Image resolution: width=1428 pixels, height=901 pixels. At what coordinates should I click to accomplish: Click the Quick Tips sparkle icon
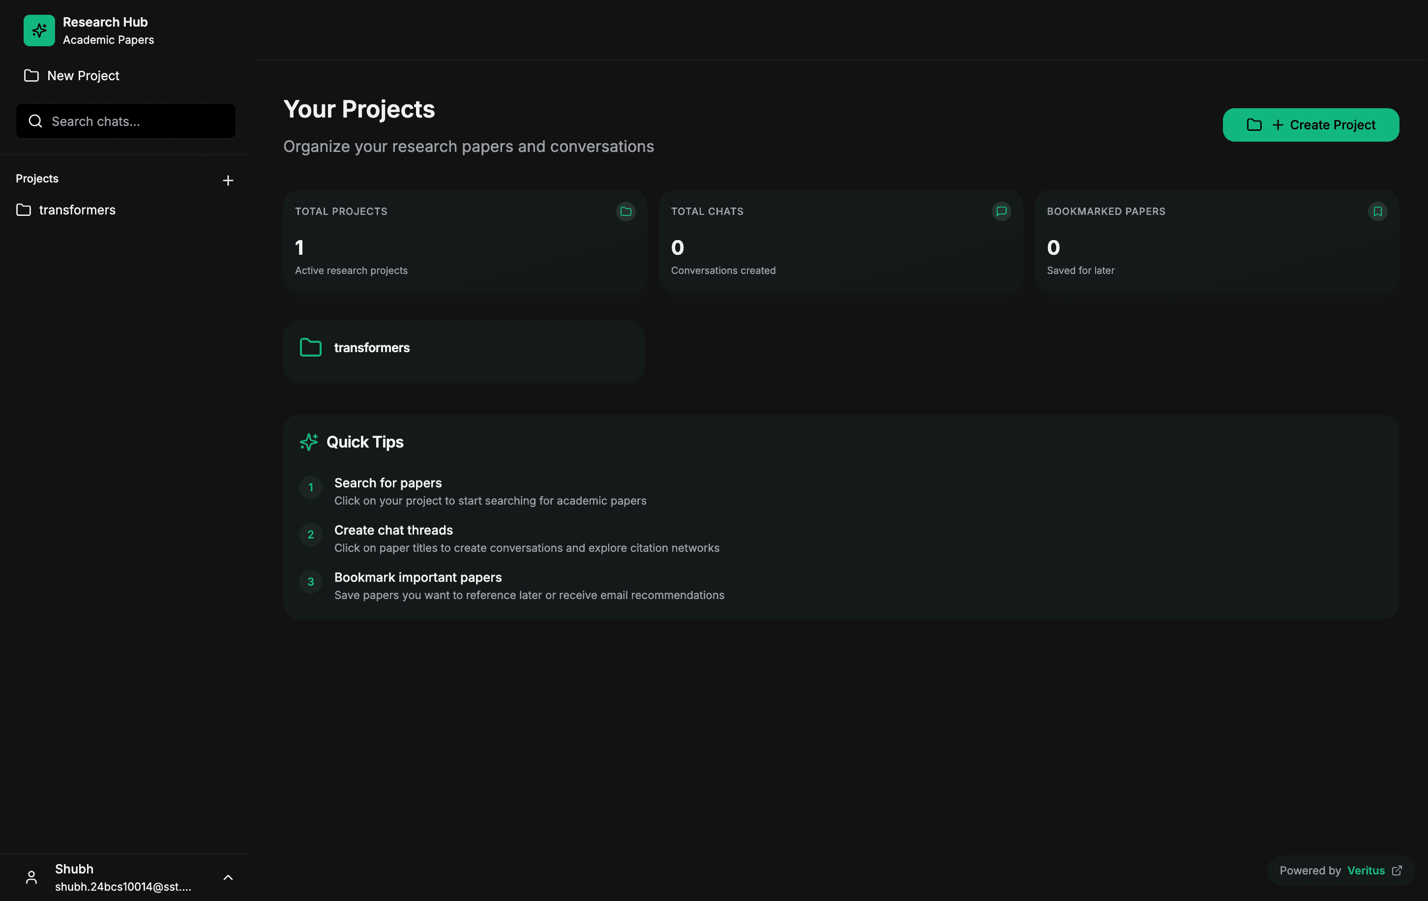click(309, 442)
